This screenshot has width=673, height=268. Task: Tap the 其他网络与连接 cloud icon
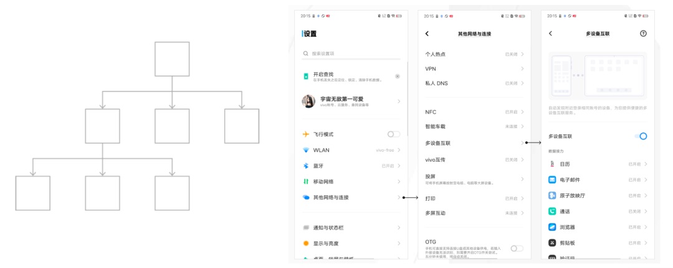point(305,197)
